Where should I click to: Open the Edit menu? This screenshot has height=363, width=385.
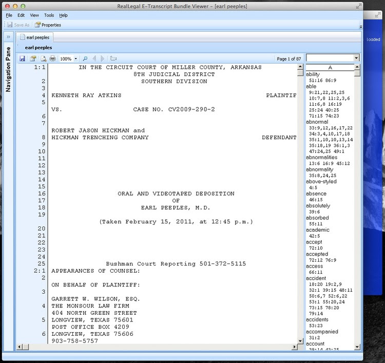(21, 15)
